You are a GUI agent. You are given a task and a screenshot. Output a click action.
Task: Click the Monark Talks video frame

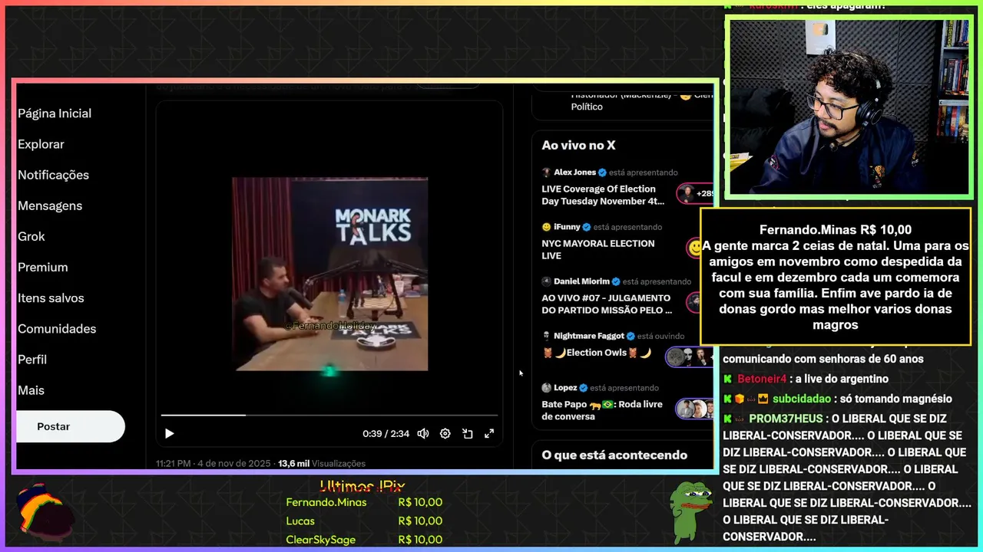point(329,274)
